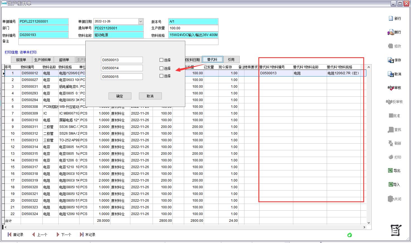Image resolution: width=411 pixels, height=243 pixels.
Task: Enable the 选择 checkbox for D0500015
Action: tap(161, 76)
